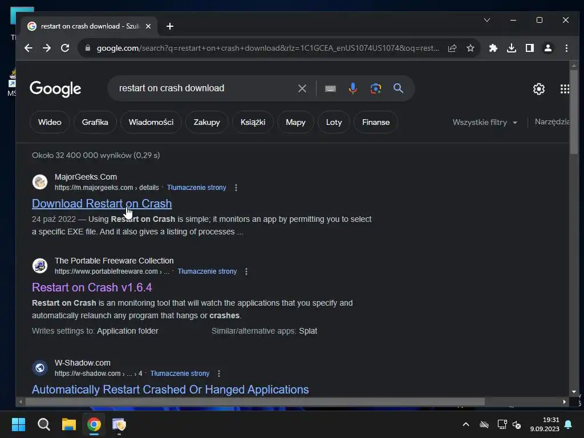Click the address bar URL

point(268,48)
